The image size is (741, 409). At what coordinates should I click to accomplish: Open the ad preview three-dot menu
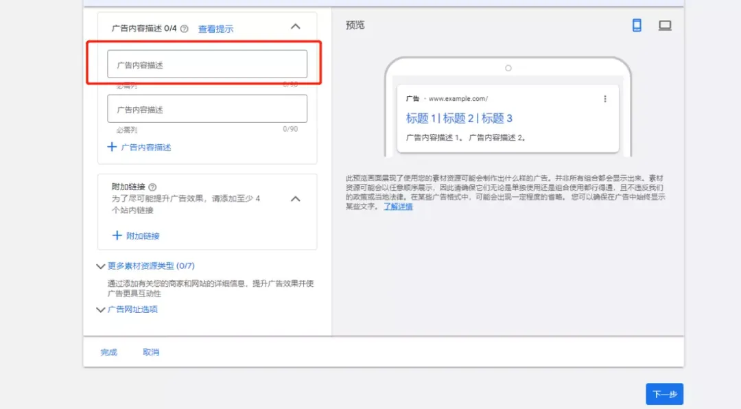click(605, 99)
